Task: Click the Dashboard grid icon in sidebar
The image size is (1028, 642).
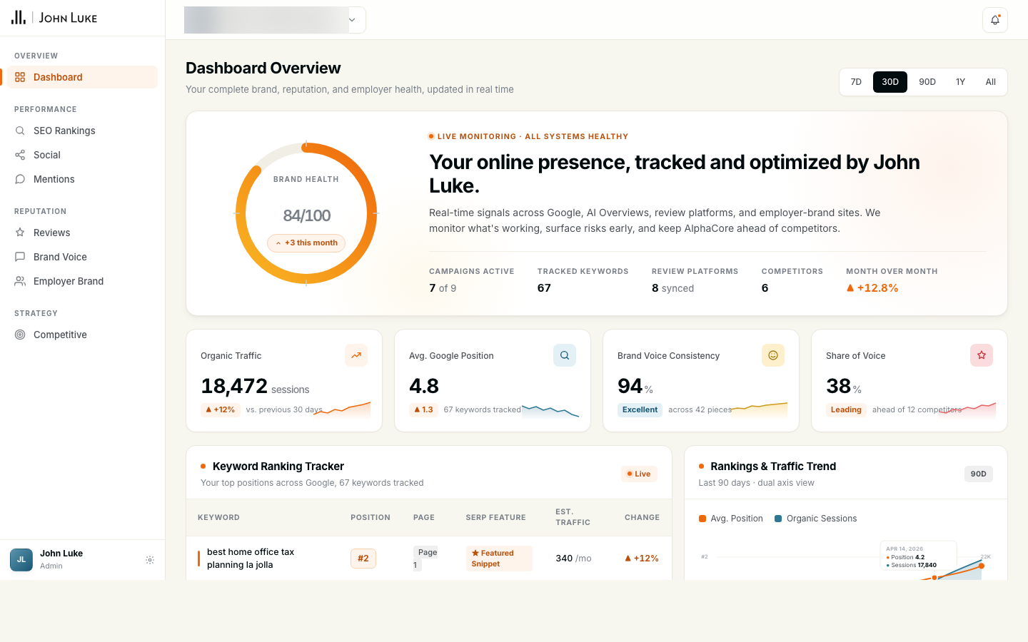Action: (x=20, y=77)
